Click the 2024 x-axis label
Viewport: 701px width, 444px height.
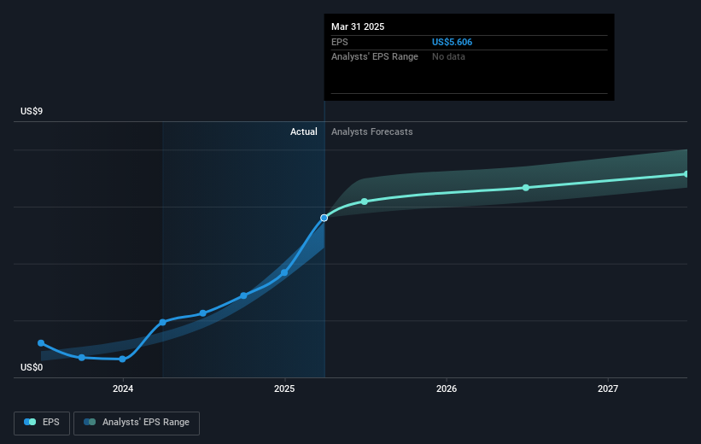tap(123, 388)
